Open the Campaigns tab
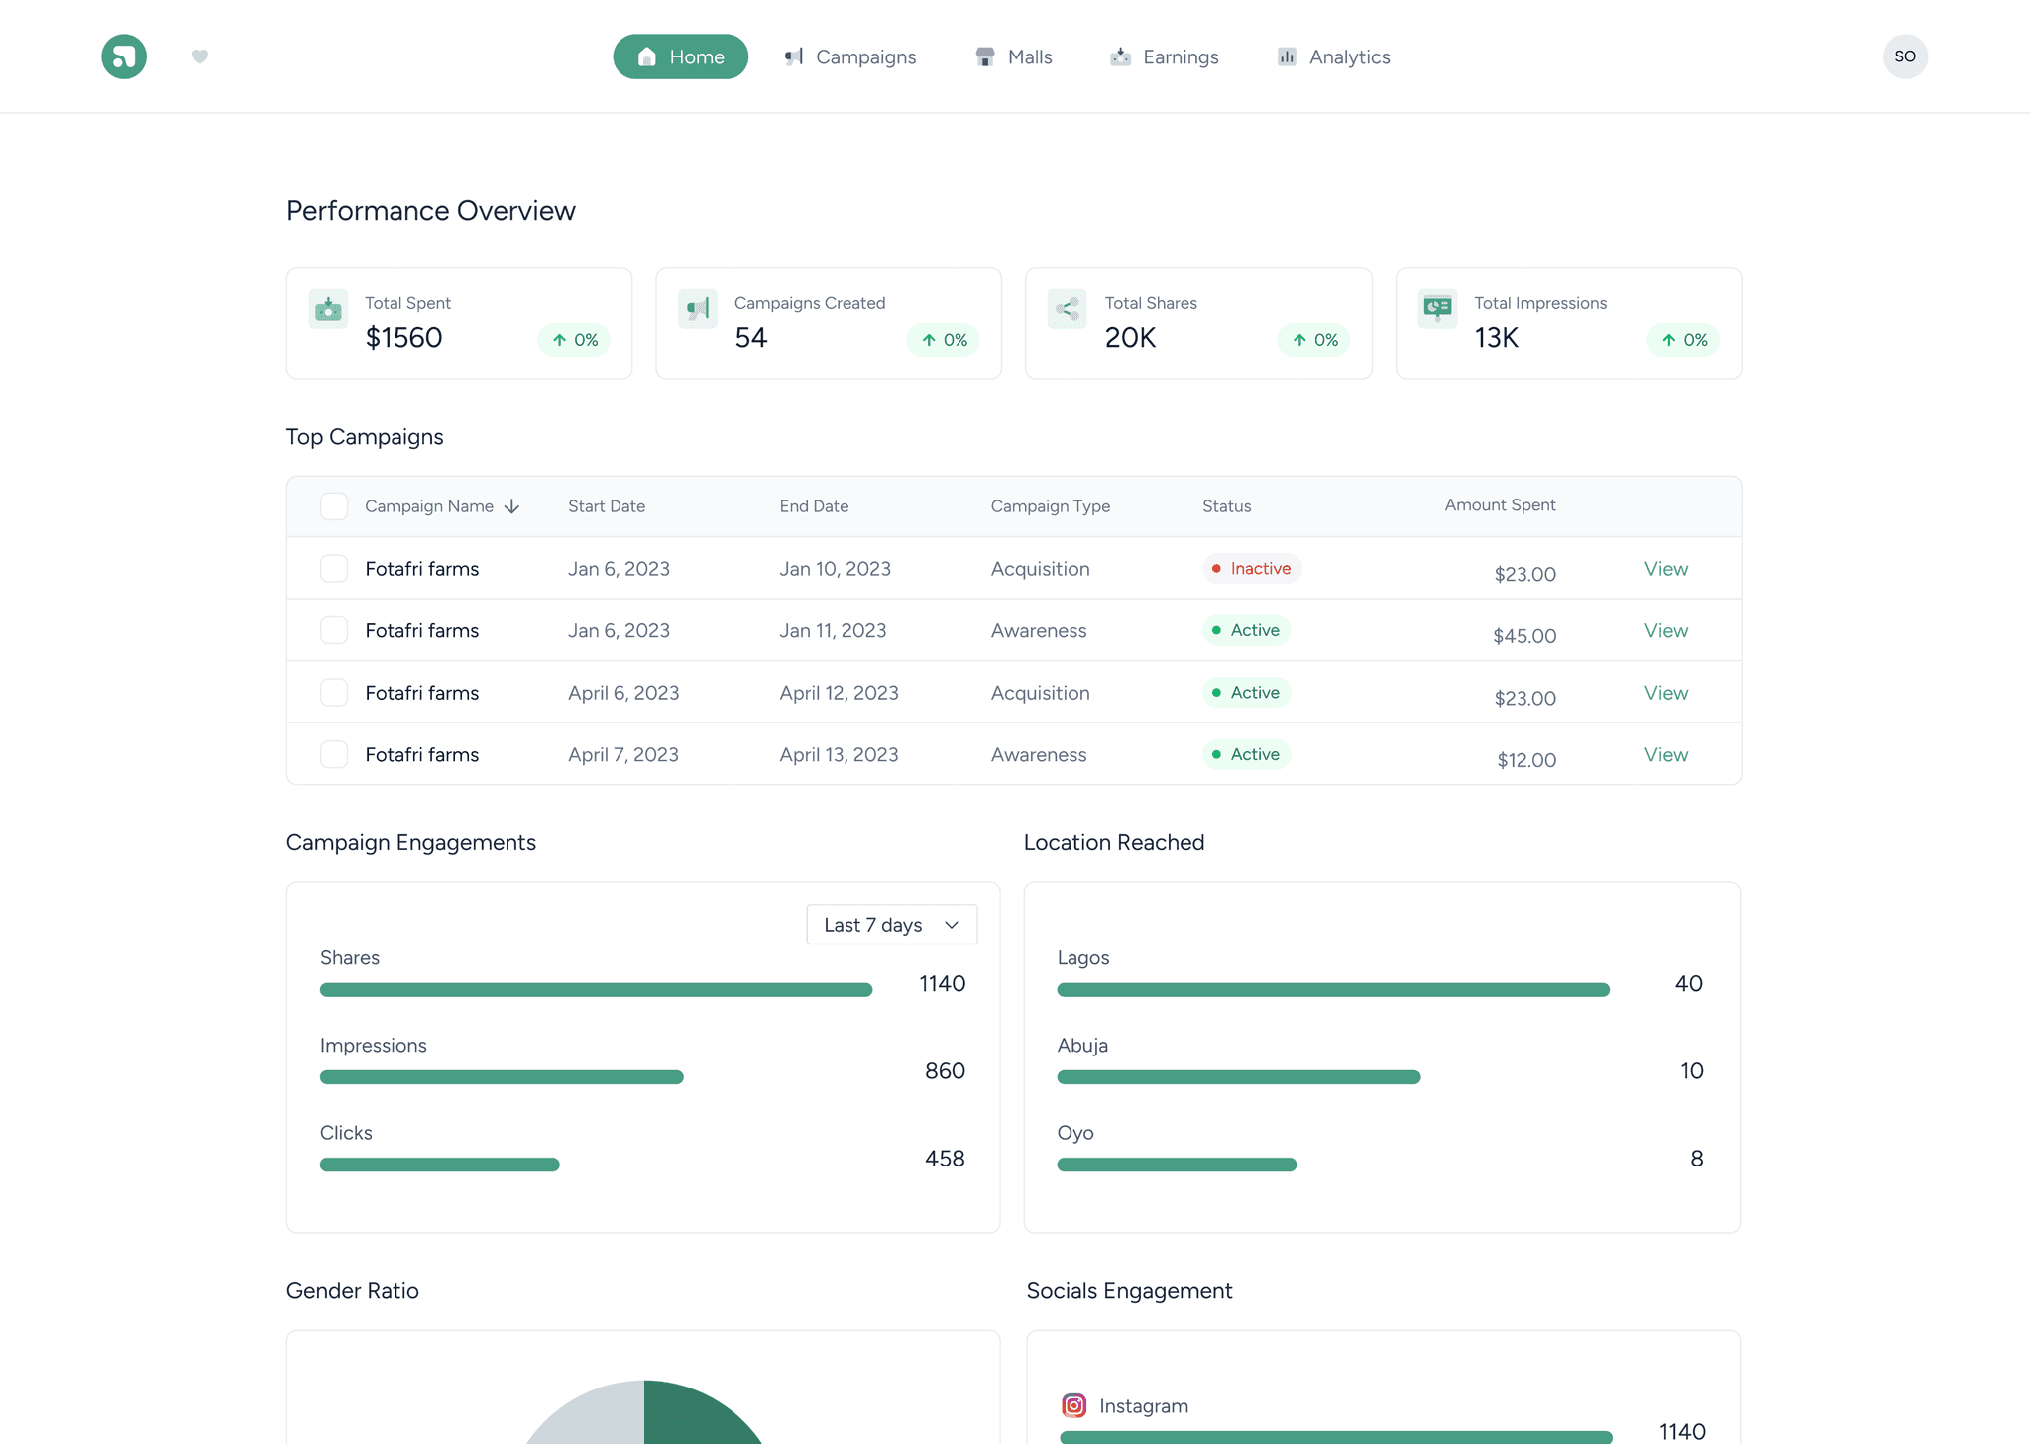 point(849,56)
